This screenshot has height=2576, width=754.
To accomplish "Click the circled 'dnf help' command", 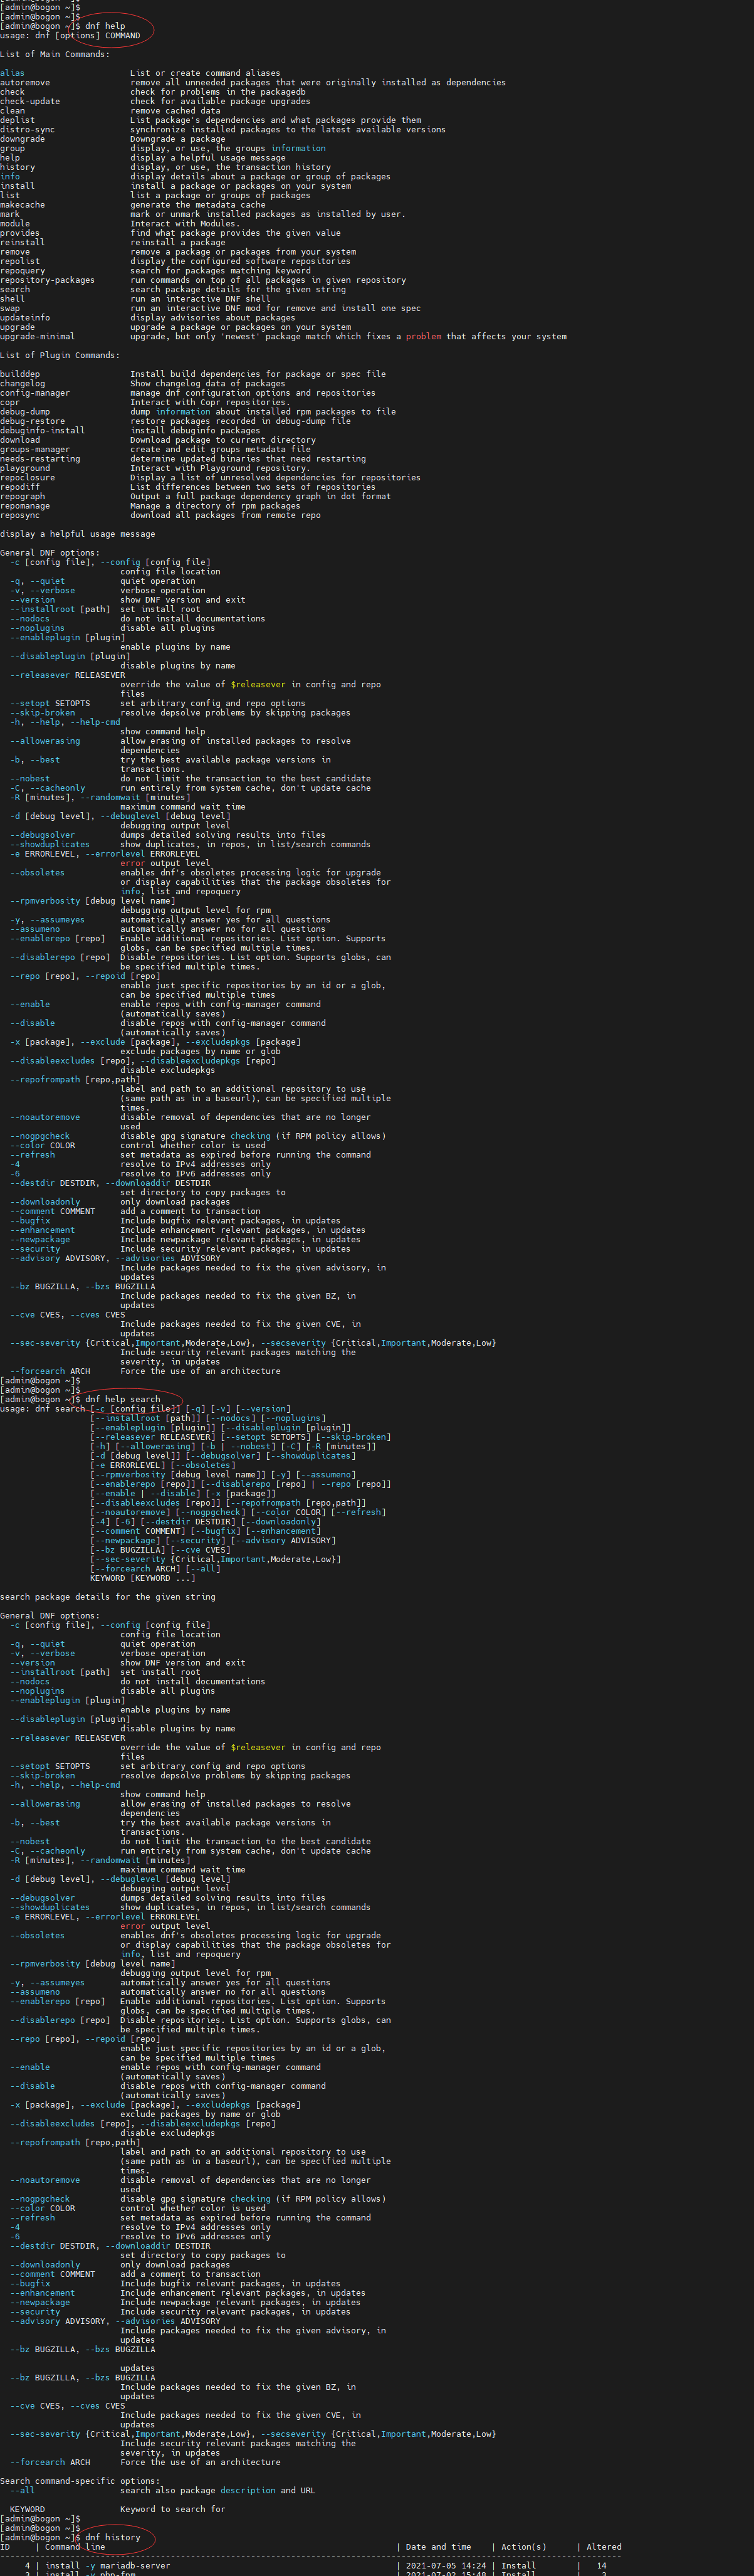I will click(105, 26).
